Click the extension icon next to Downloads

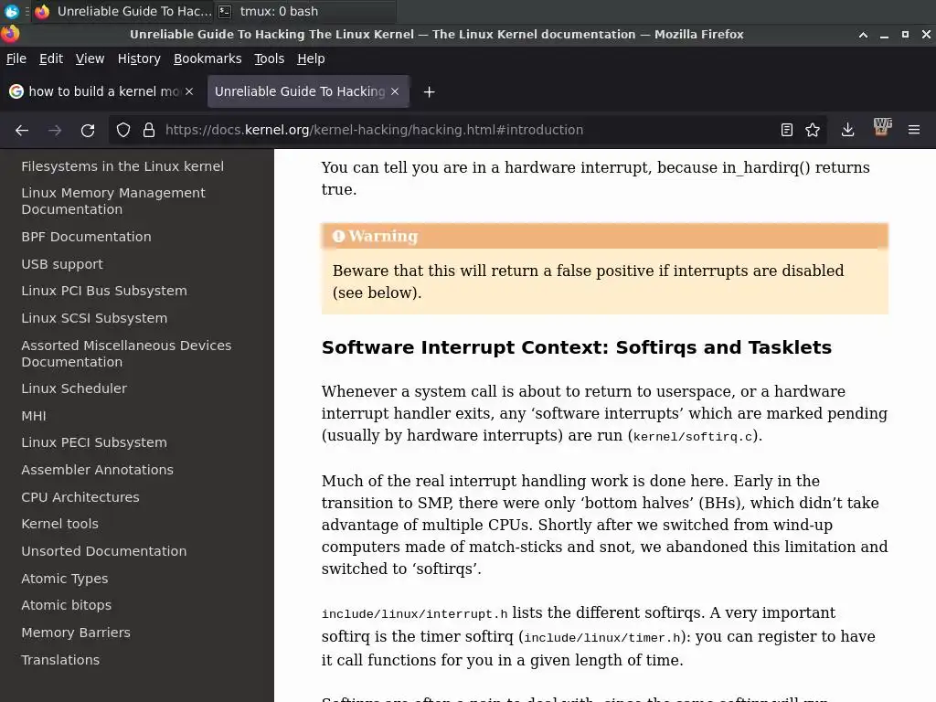(x=881, y=128)
